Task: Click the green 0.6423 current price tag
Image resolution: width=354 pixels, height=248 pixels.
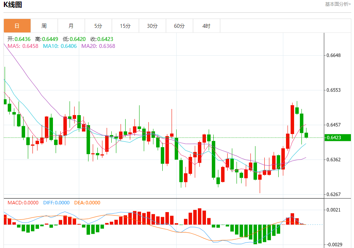Action: tap(338, 138)
